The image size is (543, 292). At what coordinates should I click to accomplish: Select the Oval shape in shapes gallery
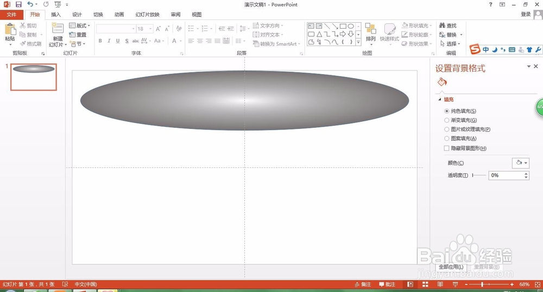coord(351,26)
